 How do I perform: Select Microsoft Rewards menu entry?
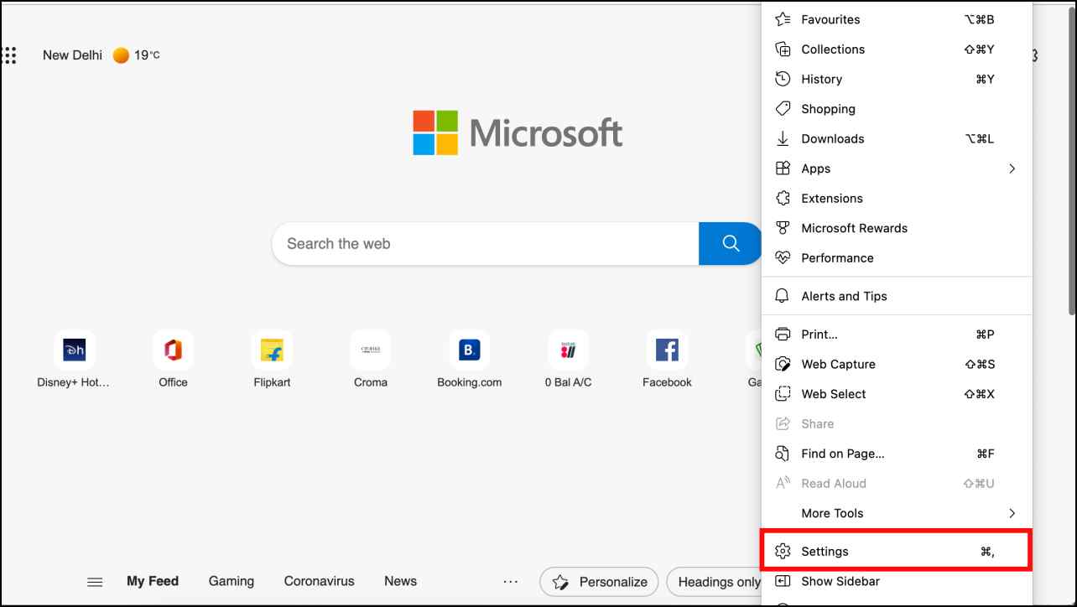point(897,228)
